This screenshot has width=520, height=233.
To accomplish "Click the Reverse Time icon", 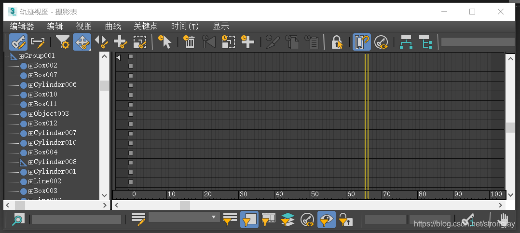I will [x=209, y=42].
